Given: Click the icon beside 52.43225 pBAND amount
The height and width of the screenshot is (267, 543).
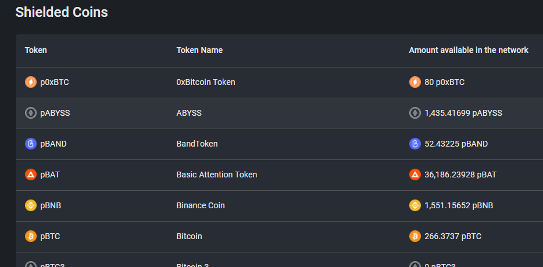Looking at the screenshot, I should coord(415,144).
